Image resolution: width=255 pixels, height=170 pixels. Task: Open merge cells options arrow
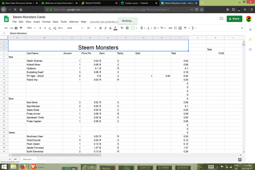pos(136,28)
